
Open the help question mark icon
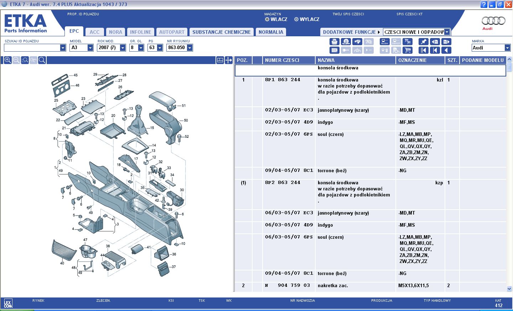tap(483, 4)
